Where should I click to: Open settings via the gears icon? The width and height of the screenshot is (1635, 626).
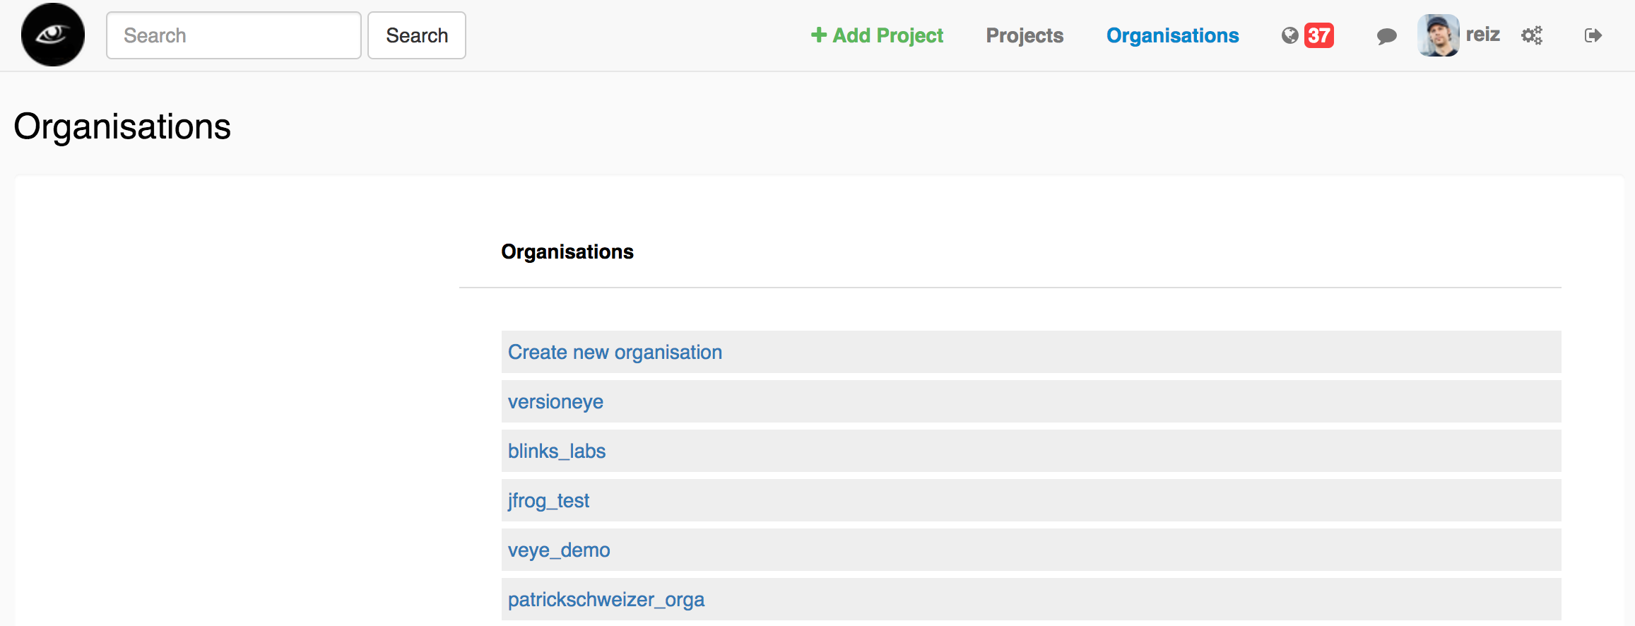(1531, 35)
